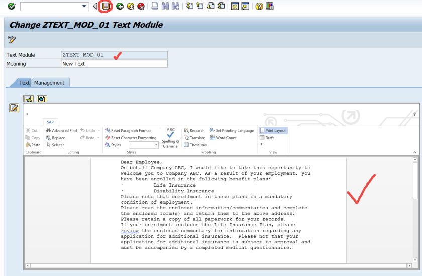Click the Save diskette icon
The image size is (422, 276).
coord(106,6)
